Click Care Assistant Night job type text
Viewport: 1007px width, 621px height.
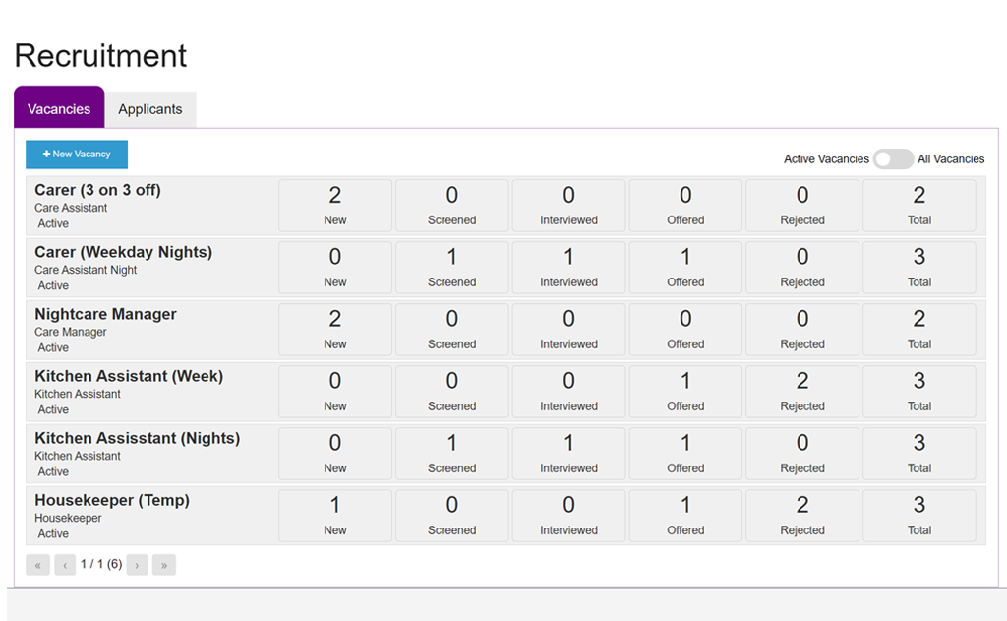pos(86,270)
